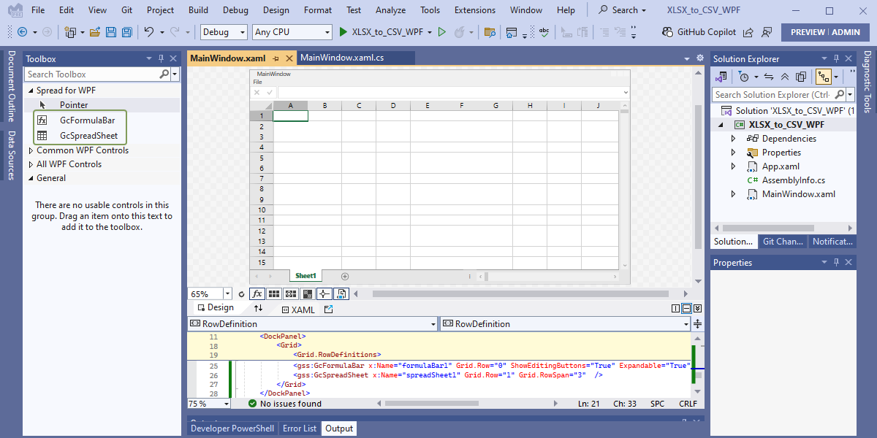Click the Search Toolbox field

pos(92,74)
